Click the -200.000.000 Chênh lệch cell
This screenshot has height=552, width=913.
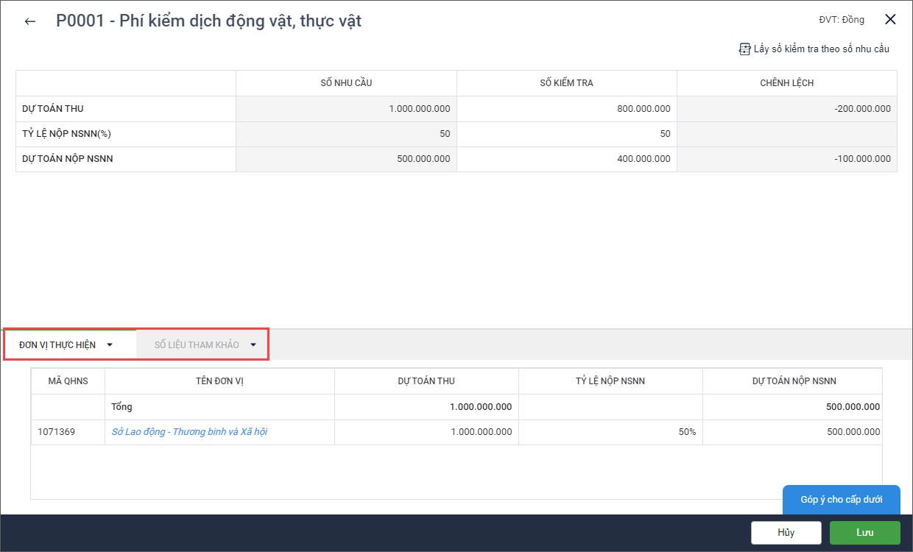click(x=786, y=109)
